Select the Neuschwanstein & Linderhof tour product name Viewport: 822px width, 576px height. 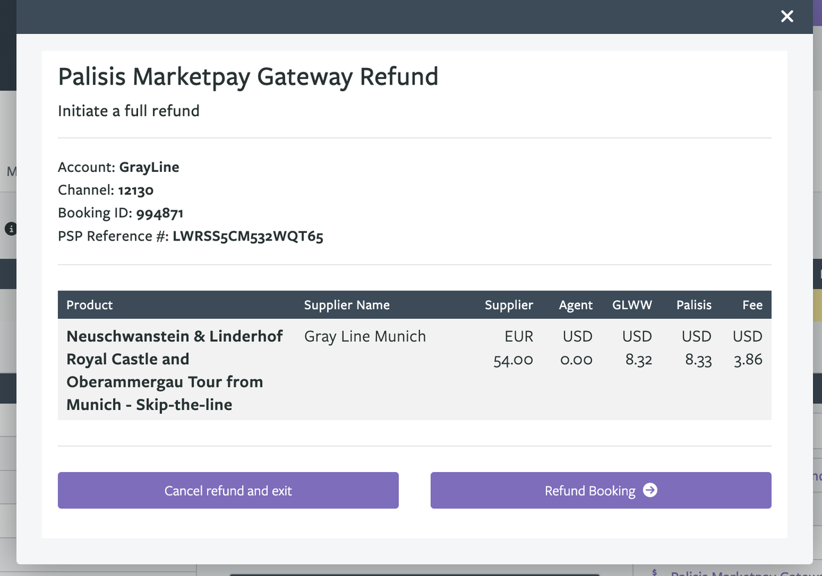pyautogui.click(x=175, y=371)
